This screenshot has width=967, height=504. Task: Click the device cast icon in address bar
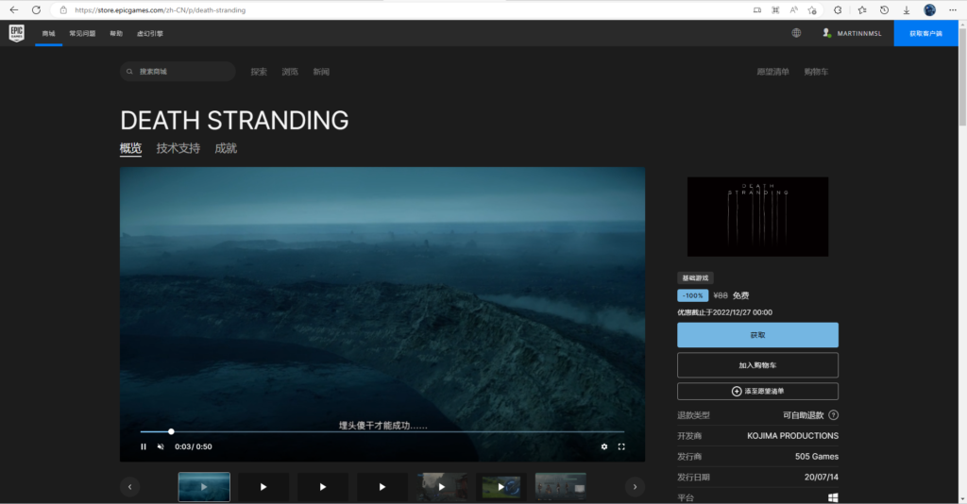point(756,9)
